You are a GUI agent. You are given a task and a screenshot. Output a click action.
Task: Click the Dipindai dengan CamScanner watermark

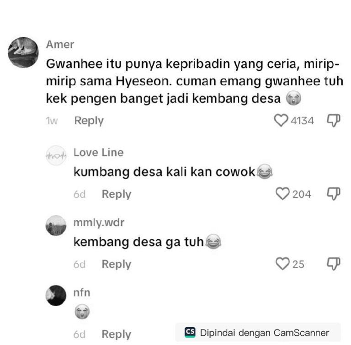click(x=258, y=333)
